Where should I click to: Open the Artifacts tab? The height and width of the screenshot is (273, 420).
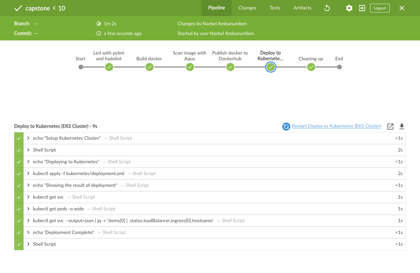(x=302, y=8)
